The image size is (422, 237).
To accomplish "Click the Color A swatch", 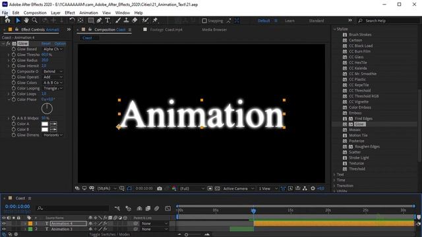I will (45, 124).
